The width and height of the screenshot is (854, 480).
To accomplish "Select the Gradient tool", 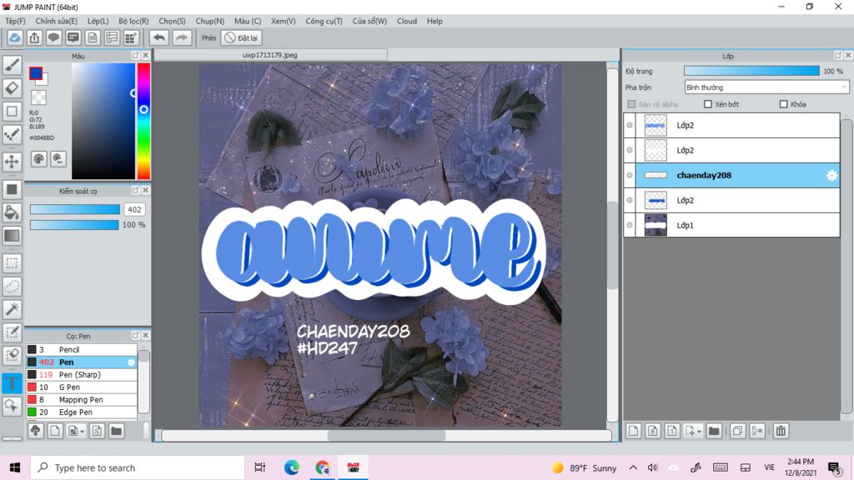I will 12,236.
